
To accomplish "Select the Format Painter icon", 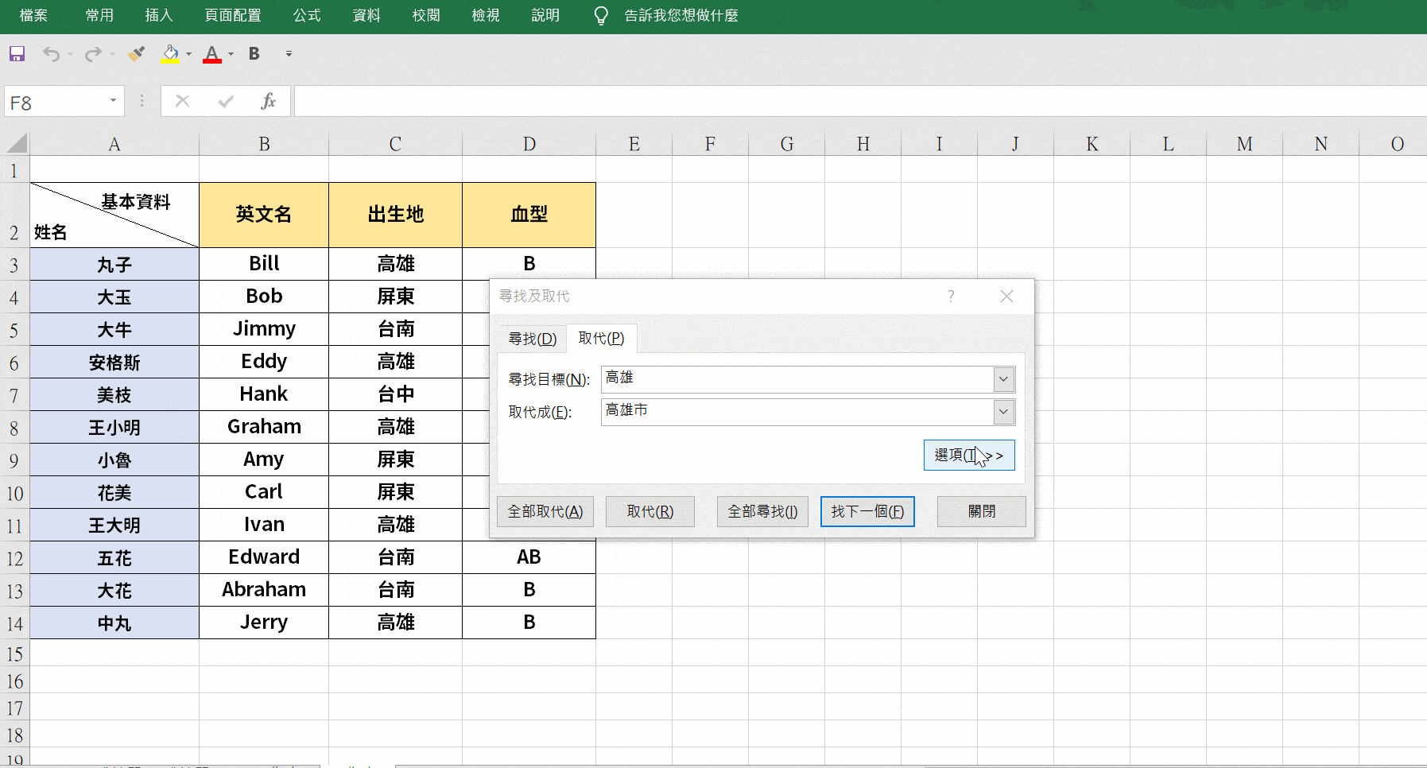I will 135,53.
